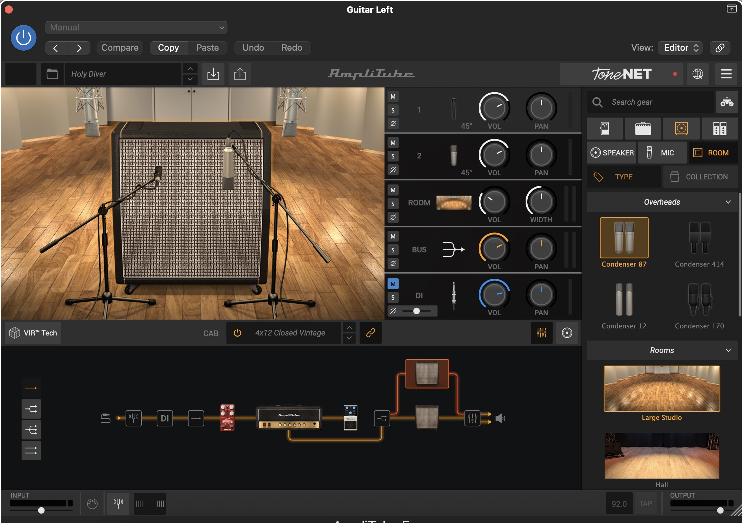Select the TYPE filter tab
The width and height of the screenshot is (742, 523).
pyautogui.click(x=624, y=177)
